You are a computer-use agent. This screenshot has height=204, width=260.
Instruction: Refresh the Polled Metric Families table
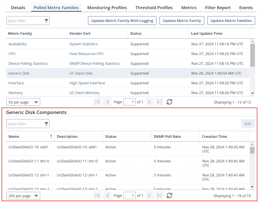[x=169, y=102]
